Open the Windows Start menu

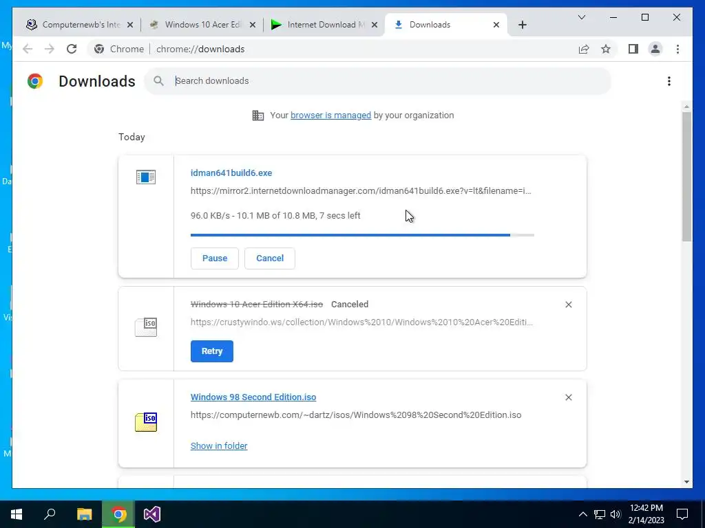pyautogui.click(x=17, y=514)
